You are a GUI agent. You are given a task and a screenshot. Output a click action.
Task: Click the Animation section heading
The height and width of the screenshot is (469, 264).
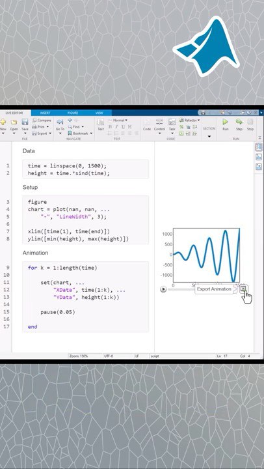pos(35,253)
